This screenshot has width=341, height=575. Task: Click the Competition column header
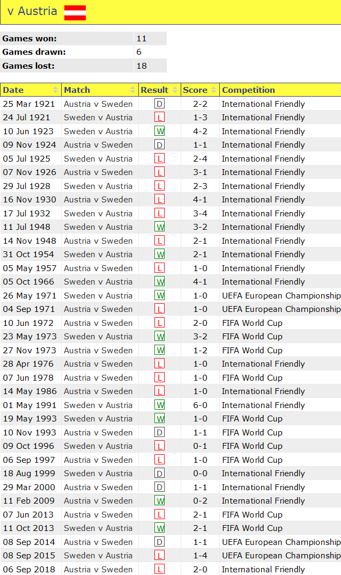(x=248, y=90)
